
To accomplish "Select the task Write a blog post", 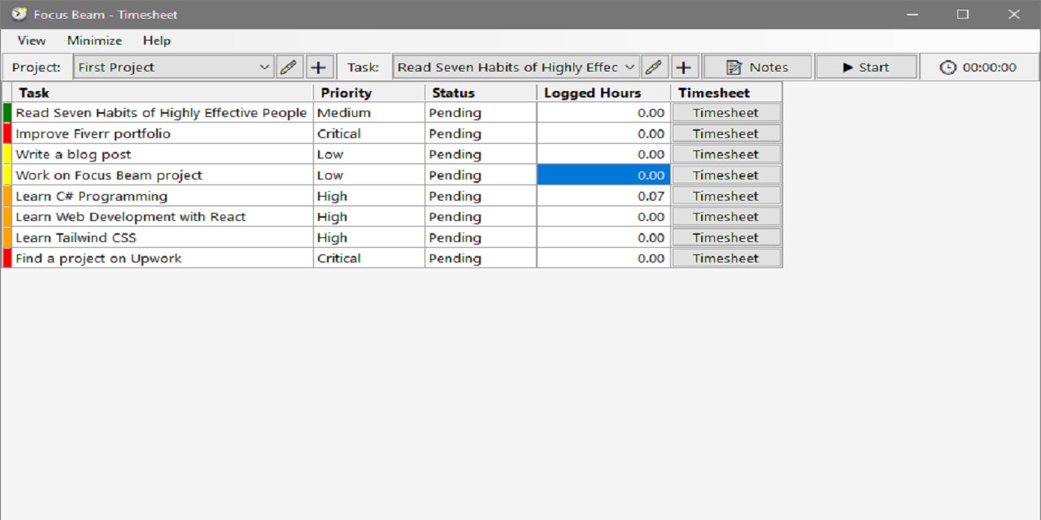I will point(162,154).
